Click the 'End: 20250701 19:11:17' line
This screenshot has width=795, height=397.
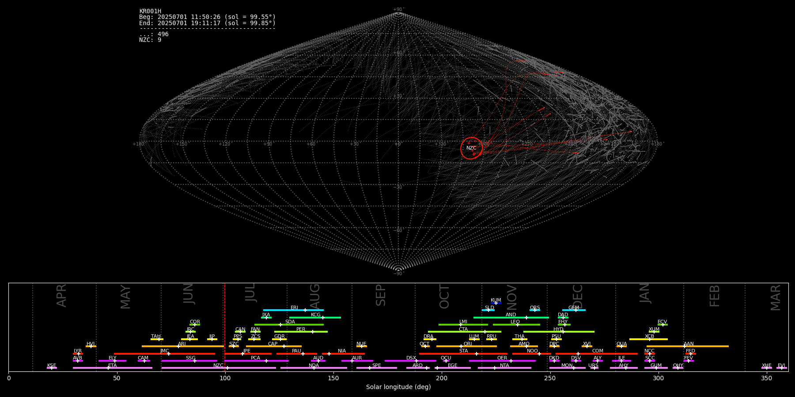click(x=208, y=23)
